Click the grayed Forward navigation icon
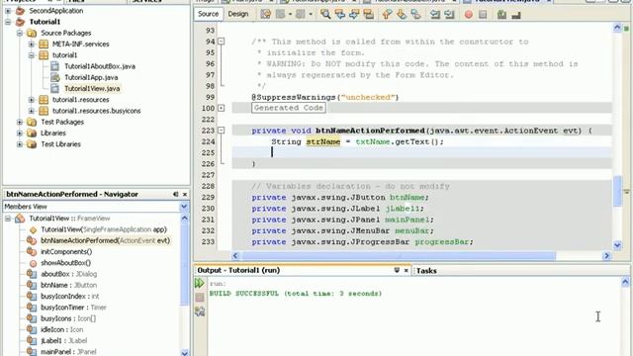This screenshot has height=356, width=633. pos(301,15)
